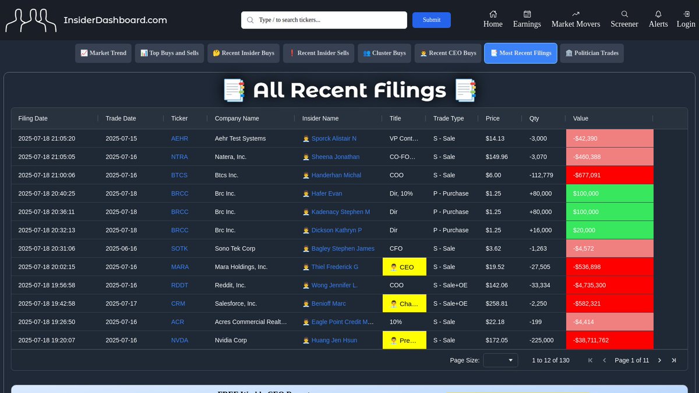The height and width of the screenshot is (393, 699).
Task: View insider Sheena Jonathan profile
Action: click(336, 157)
